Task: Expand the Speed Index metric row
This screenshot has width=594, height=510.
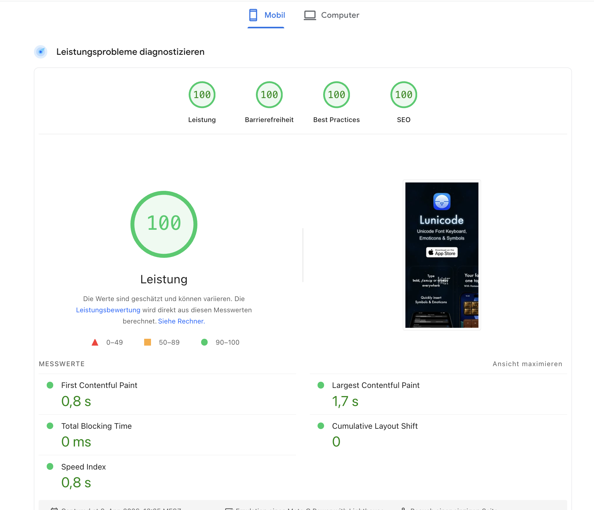Action: coord(83,467)
